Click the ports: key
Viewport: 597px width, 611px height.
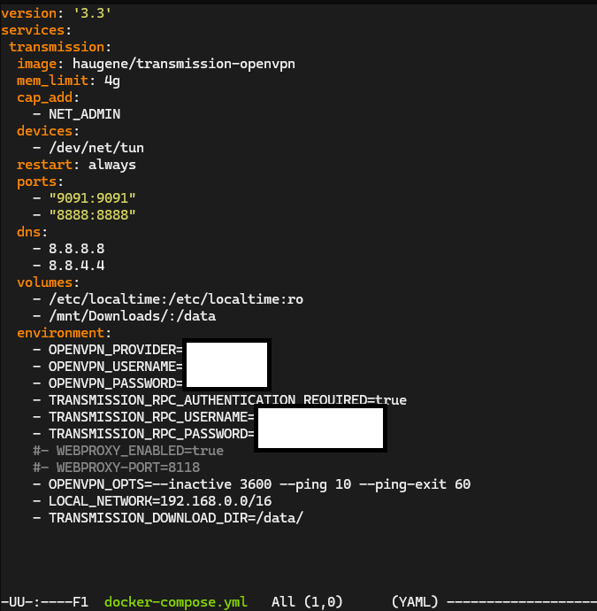pos(40,182)
